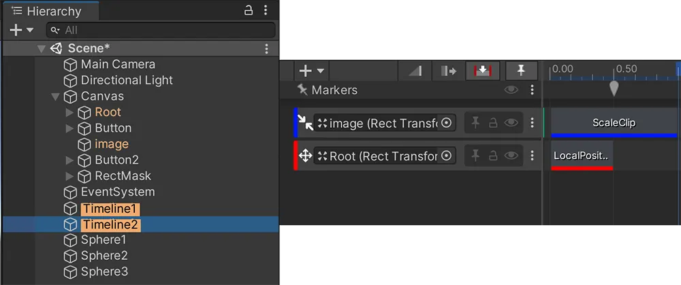The height and width of the screenshot is (285, 681).
Task: Select the ScaleClip on the image track
Action: pyautogui.click(x=613, y=123)
